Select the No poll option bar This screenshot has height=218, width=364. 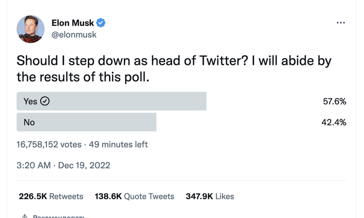(86, 122)
